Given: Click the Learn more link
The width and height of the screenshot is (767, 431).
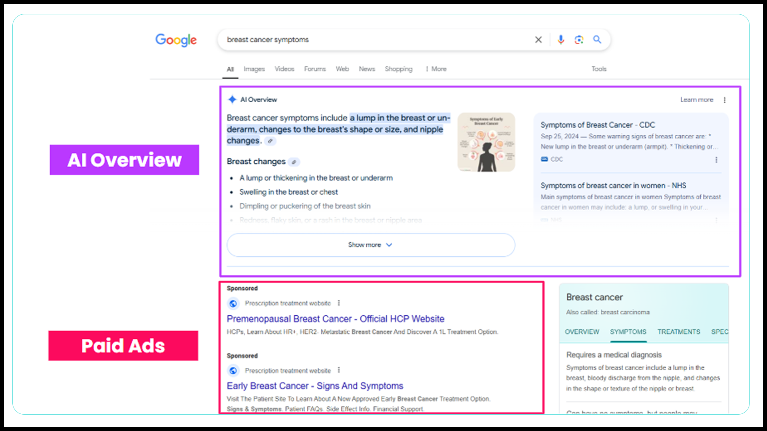Looking at the screenshot, I should pyautogui.click(x=696, y=100).
